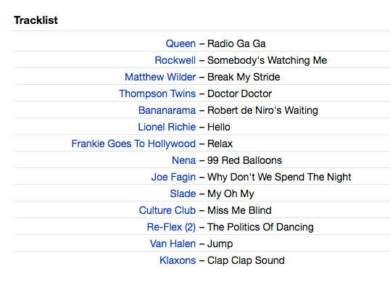The width and height of the screenshot is (390, 282).
Task: Open the Bananarama artist link
Action: (167, 110)
